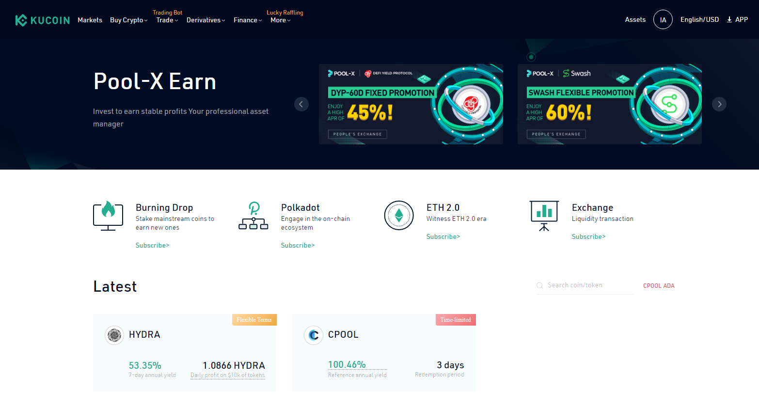The width and height of the screenshot is (759, 407).
Task: Open the Burning Drop flame icon
Action: click(108, 216)
